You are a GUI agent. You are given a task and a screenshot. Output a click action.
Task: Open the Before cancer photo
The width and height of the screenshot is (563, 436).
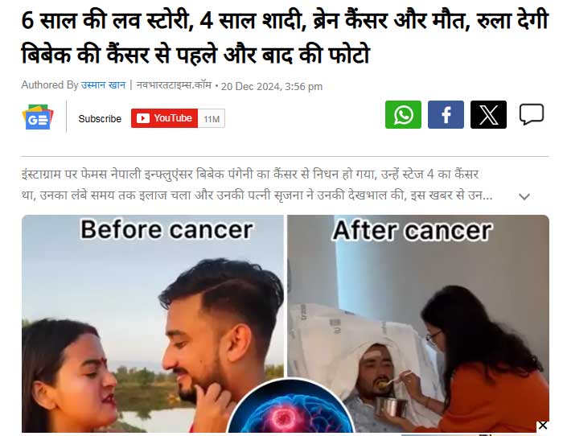click(153, 323)
